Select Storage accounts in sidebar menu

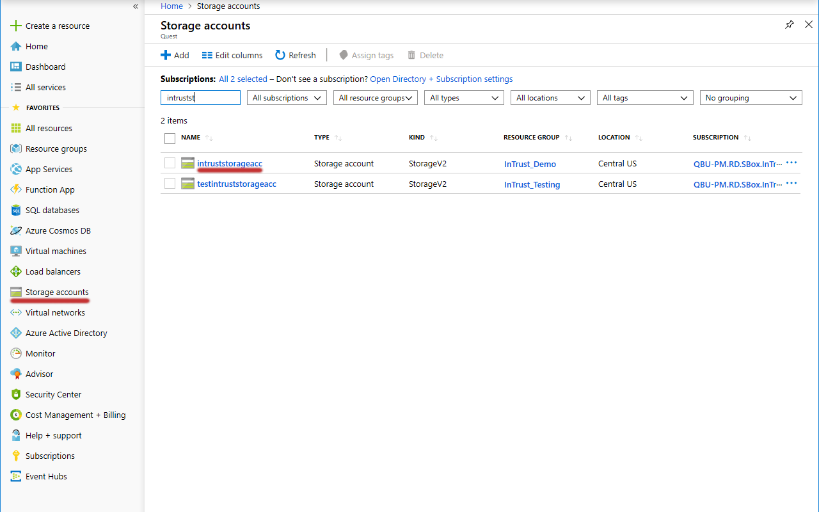tap(57, 292)
